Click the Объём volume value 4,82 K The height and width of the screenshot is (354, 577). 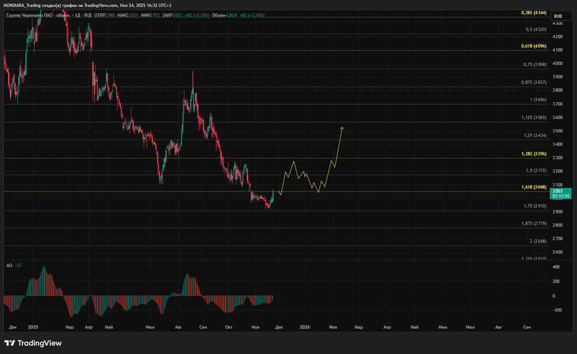[x=231, y=15]
